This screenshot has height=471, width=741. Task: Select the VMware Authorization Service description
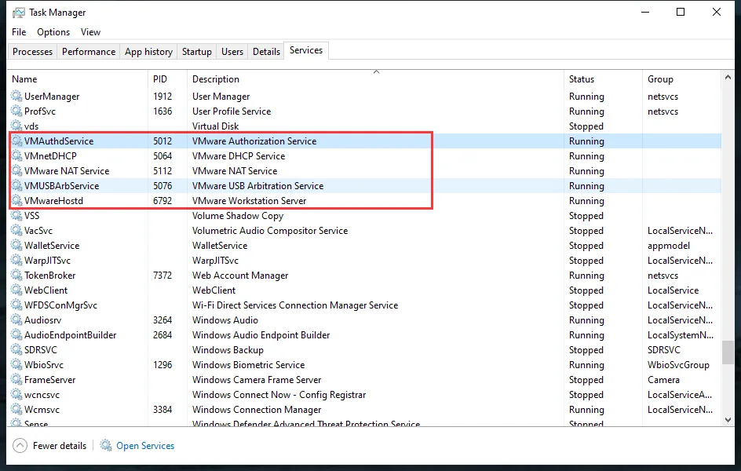point(254,141)
